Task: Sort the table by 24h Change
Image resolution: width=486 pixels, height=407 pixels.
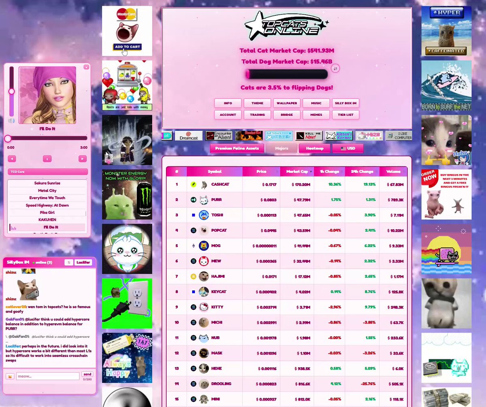Action: click(x=362, y=172)
